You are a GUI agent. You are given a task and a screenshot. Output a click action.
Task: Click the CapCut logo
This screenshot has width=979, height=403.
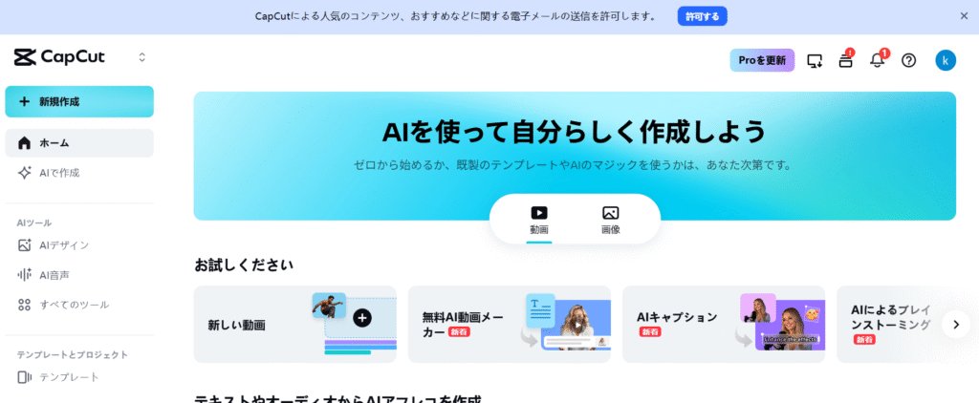click(x=59, y=57)
